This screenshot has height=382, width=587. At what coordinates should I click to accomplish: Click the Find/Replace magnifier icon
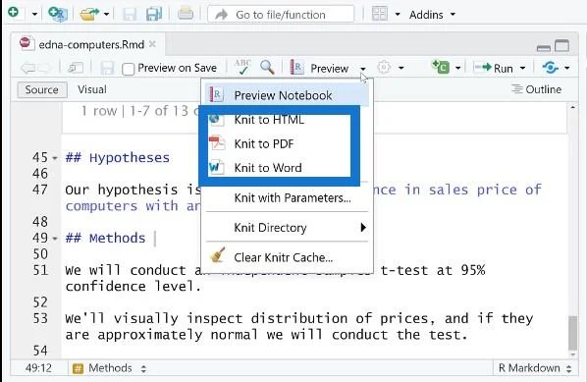pos(267,68)
